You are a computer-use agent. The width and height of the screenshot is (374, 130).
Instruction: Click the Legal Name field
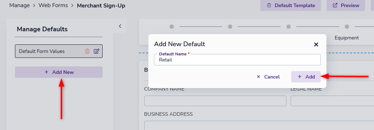pyautogui.click(x=332, y=101)
